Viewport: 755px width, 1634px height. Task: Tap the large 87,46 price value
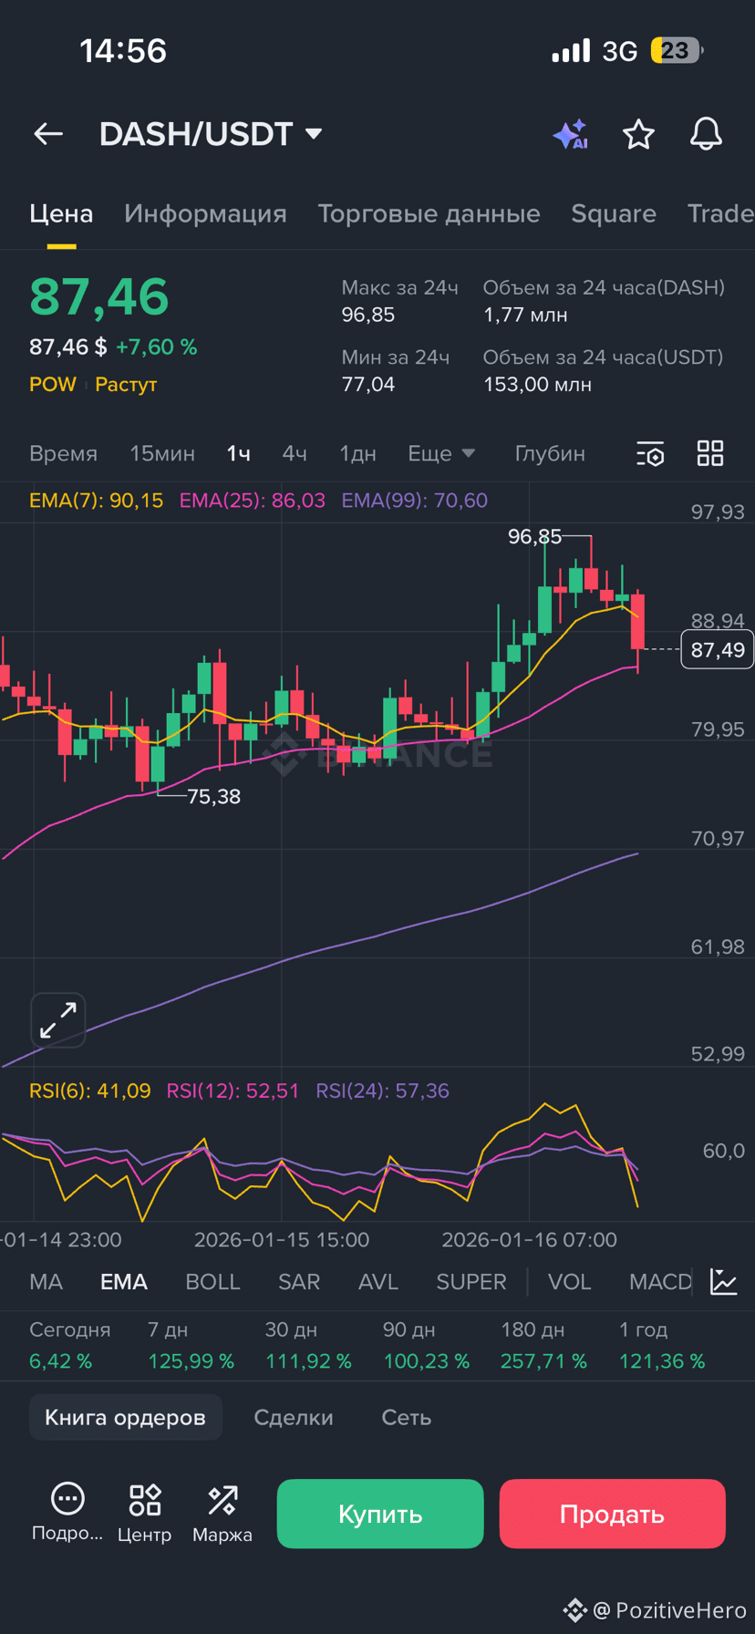point(99,296)
